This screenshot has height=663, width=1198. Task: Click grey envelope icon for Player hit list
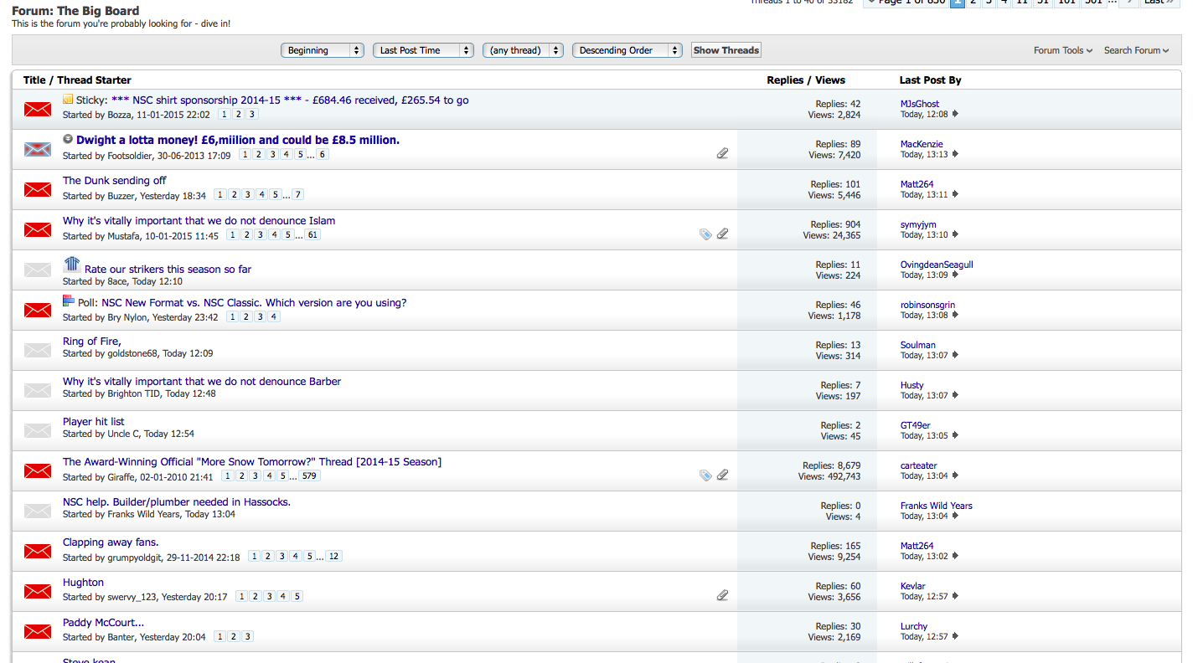(x=38, y=430)
